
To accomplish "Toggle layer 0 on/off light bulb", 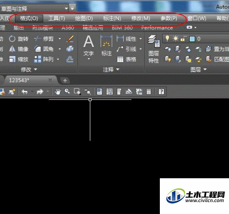I will click(x=167, y=38).
